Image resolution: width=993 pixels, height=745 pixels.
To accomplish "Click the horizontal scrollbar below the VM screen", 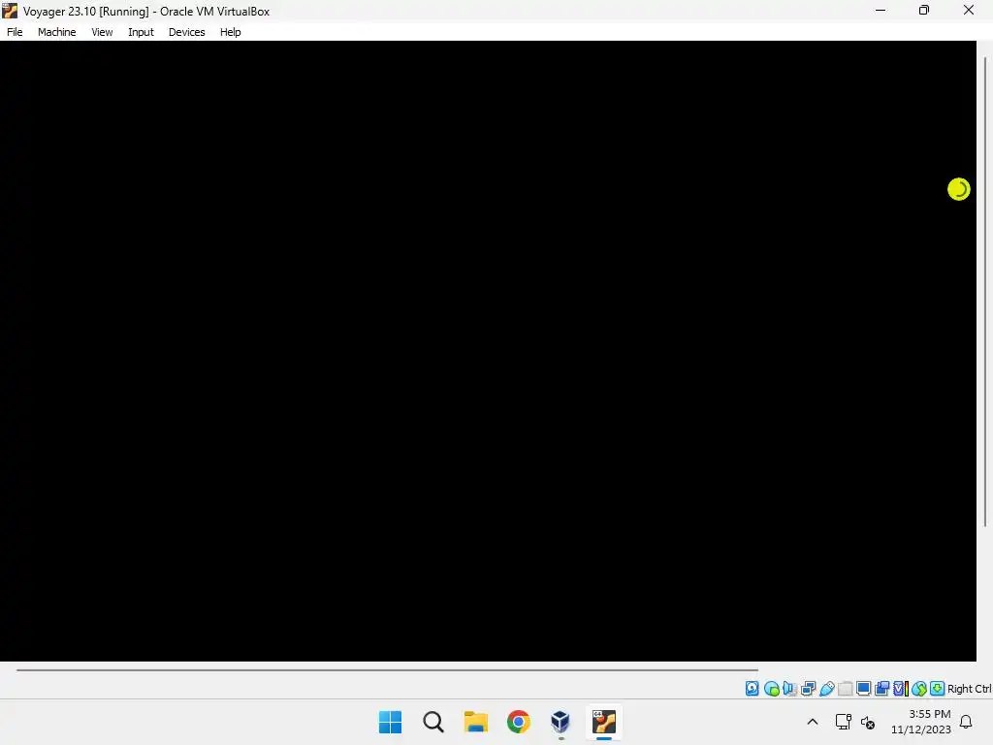I will coord(387,669).
